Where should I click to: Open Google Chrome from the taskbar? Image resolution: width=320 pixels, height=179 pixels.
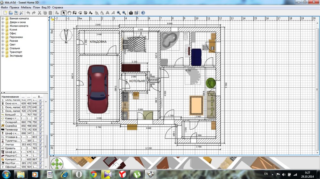(93, 174)
